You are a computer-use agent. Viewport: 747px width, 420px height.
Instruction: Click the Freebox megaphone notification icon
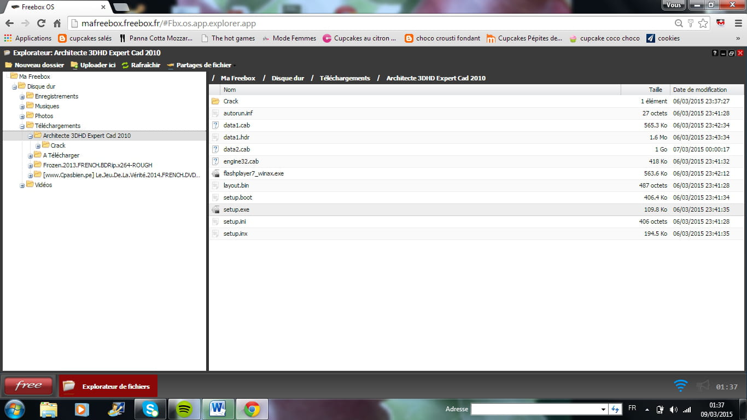click(x=703, y=386)
